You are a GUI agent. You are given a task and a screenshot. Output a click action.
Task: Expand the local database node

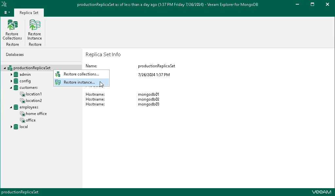click(11, 127)
